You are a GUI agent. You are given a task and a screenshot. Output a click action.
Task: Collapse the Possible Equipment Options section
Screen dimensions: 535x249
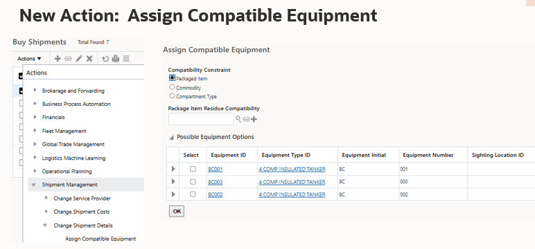(171, 137)
